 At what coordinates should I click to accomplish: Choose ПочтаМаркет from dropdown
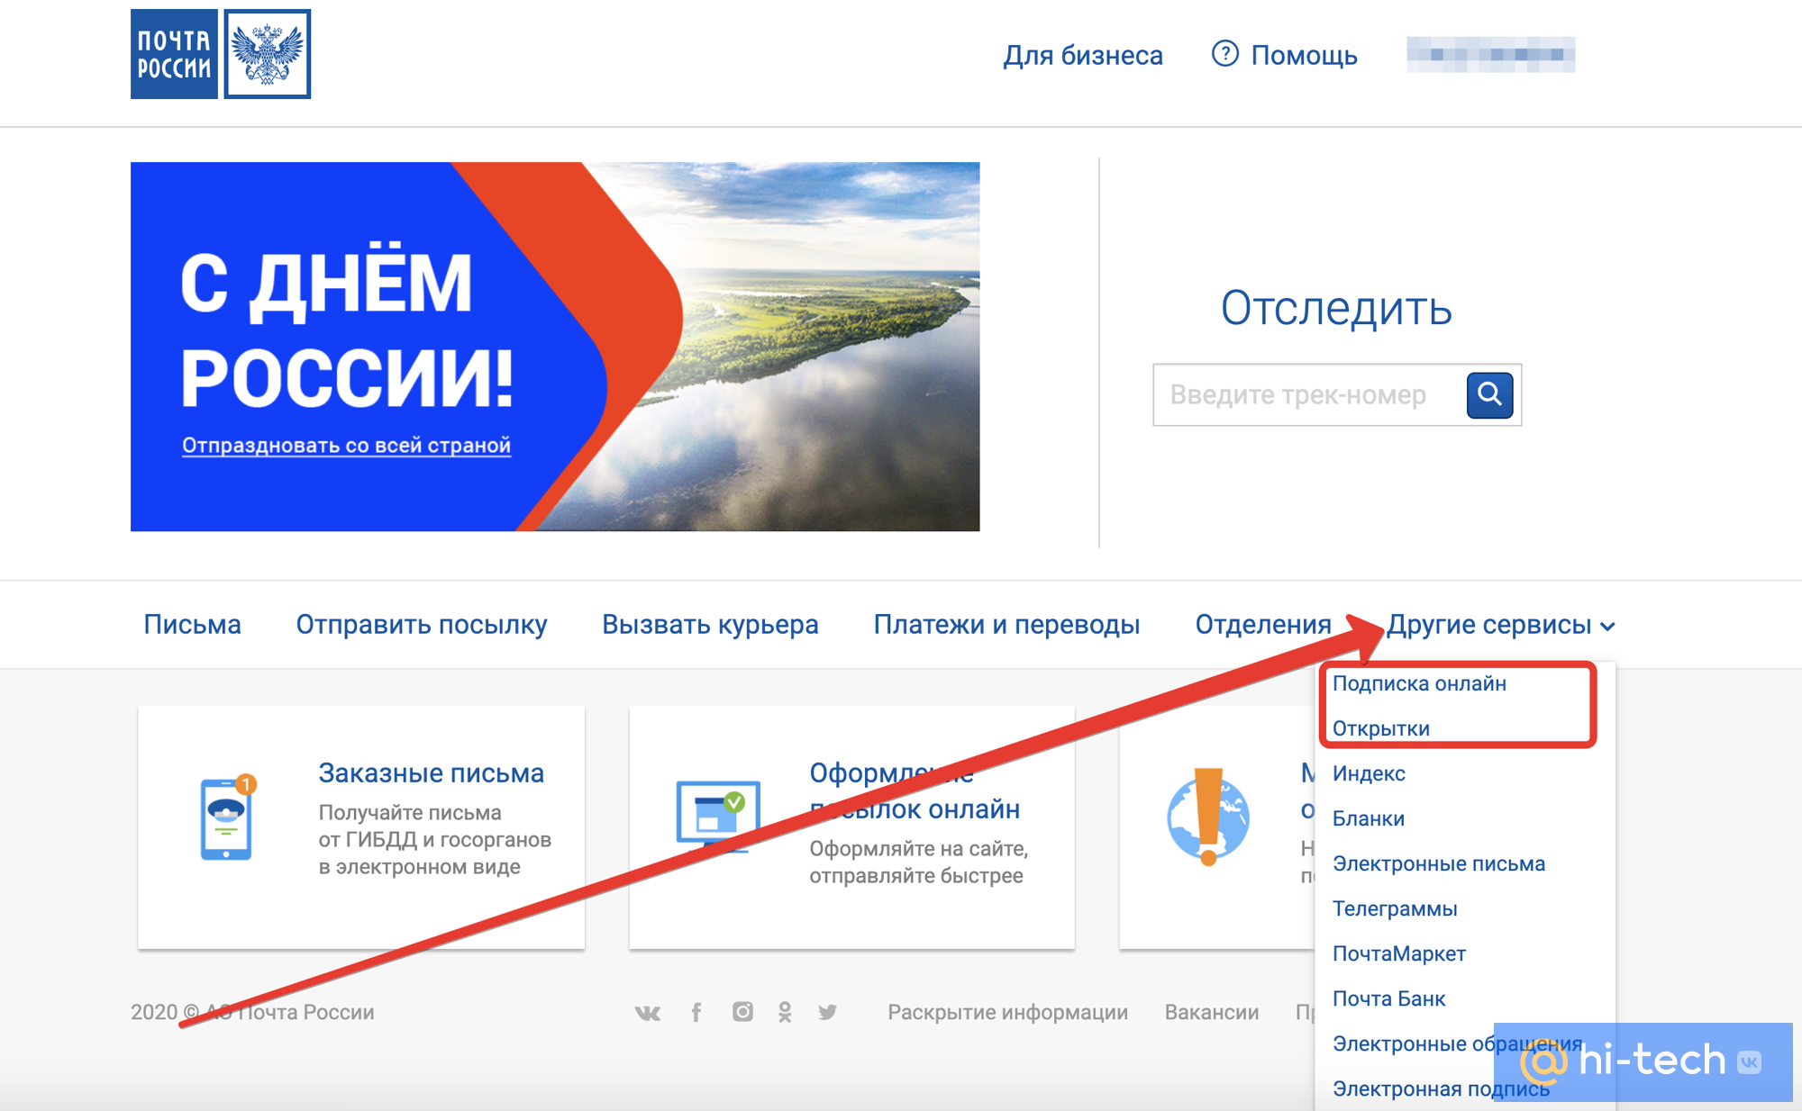[1399, 953]
